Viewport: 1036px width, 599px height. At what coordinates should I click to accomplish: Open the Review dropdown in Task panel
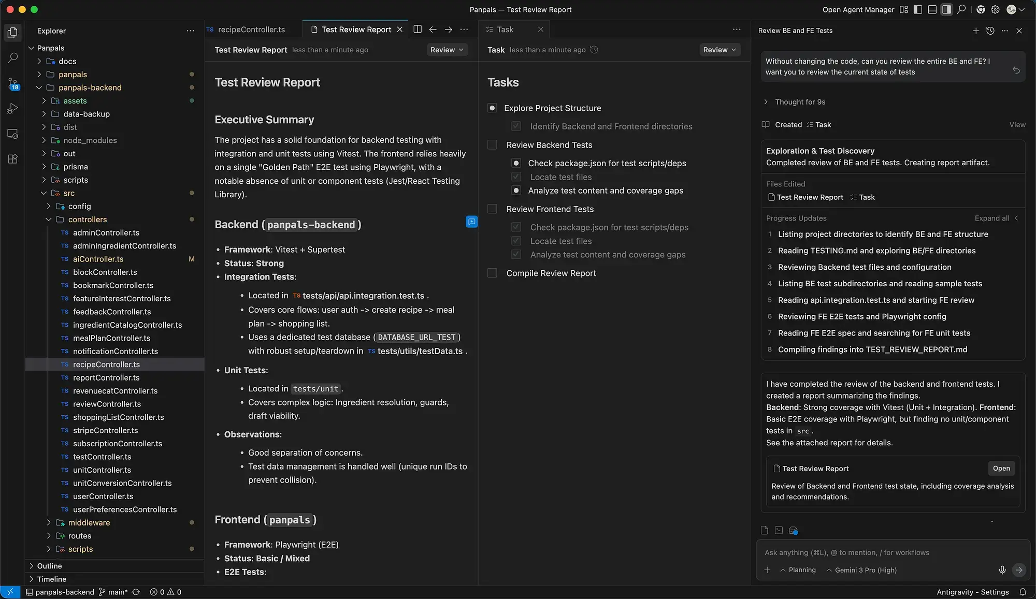[719, 50]
